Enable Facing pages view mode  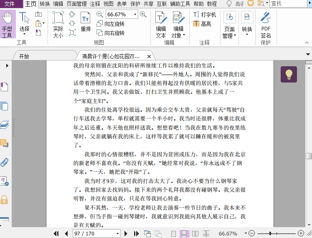pos(195,234)
